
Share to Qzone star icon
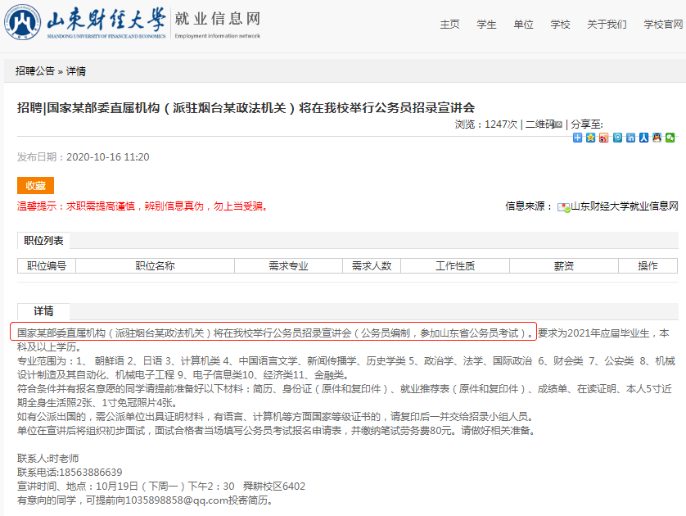[590, 138]
